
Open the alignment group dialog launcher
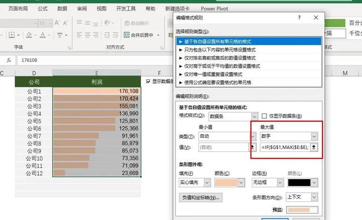161,48
